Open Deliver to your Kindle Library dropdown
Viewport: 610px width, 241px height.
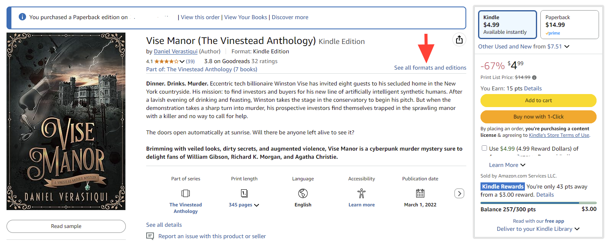pyautogui.click(x=538, y=229)
